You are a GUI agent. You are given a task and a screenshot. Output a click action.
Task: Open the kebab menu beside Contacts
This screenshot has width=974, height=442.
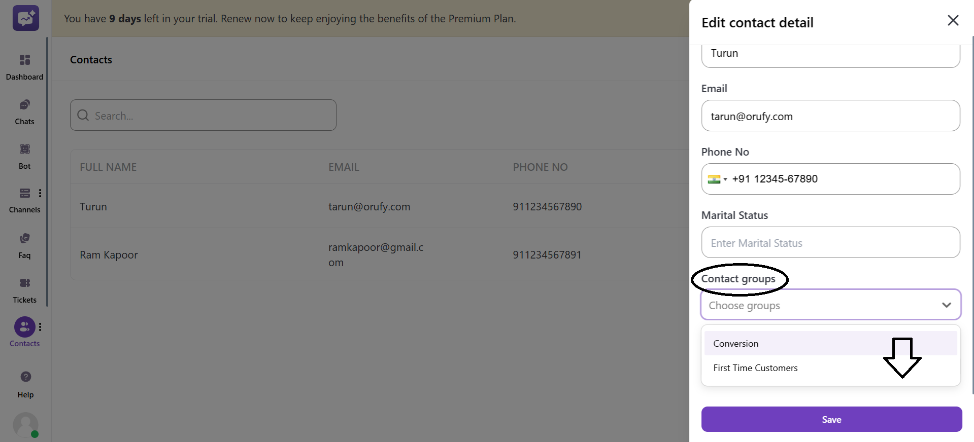[x=40, y=327]
